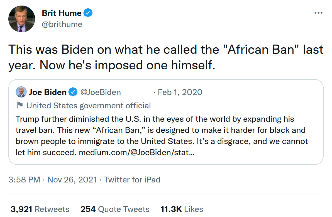
Task: Show the 254 Quote Tweets
Action: point(115,209)
